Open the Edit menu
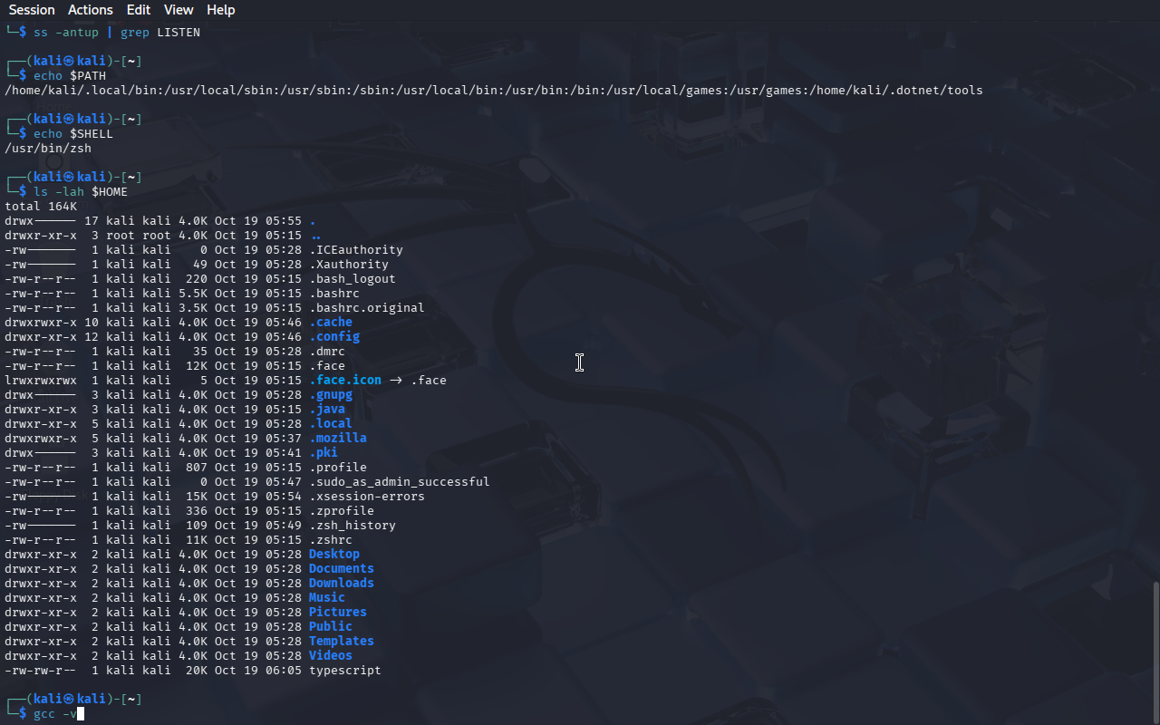 (139, 10)
